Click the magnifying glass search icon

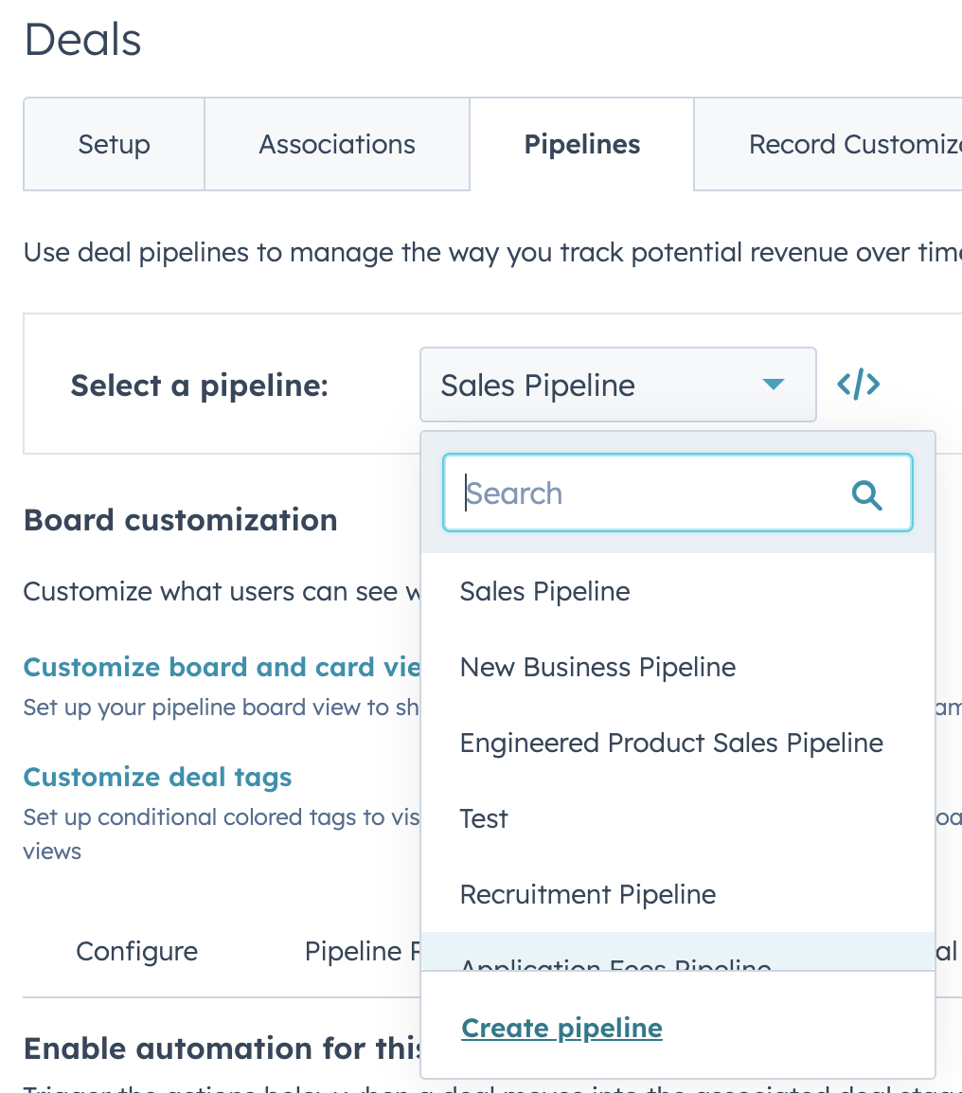tap(866, 493)
